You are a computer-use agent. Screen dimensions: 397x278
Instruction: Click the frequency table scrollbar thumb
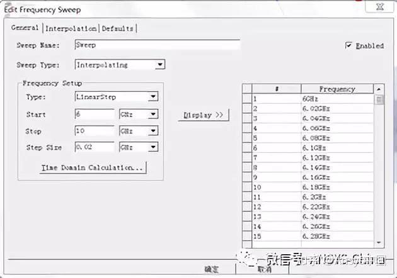379,99
